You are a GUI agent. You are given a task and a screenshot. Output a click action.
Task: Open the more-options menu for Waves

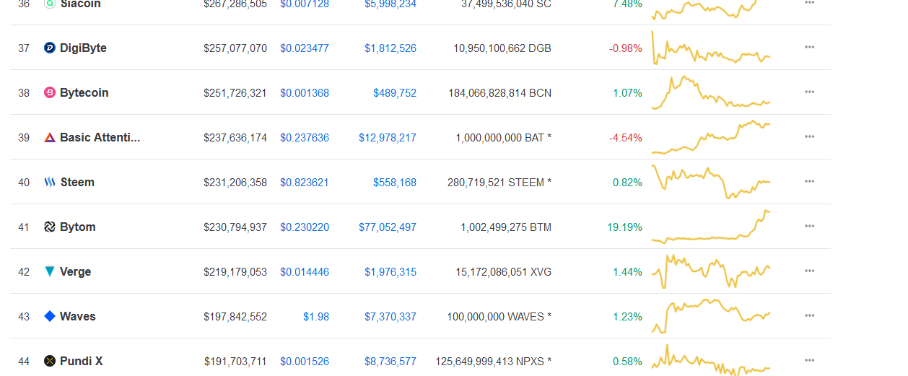pos(809,316)
